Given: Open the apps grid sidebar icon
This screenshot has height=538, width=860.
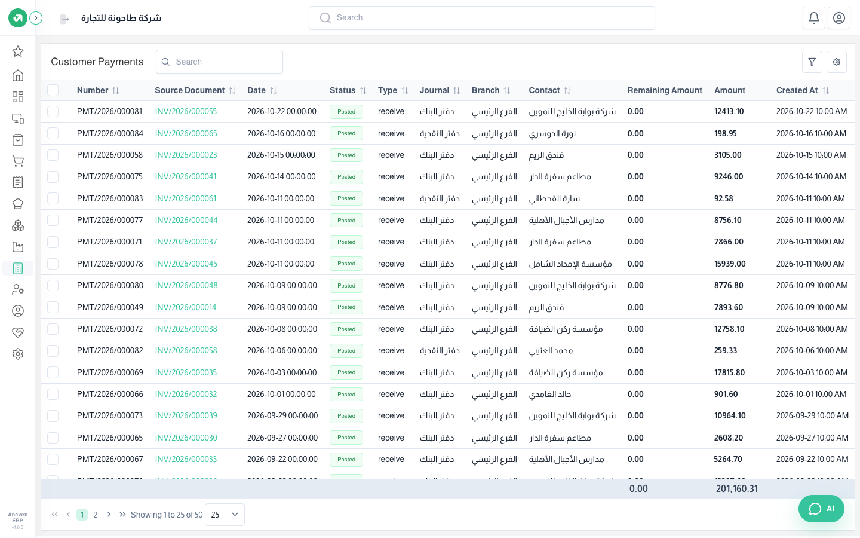Looking at the screenshot, I should tap(18, 97).
